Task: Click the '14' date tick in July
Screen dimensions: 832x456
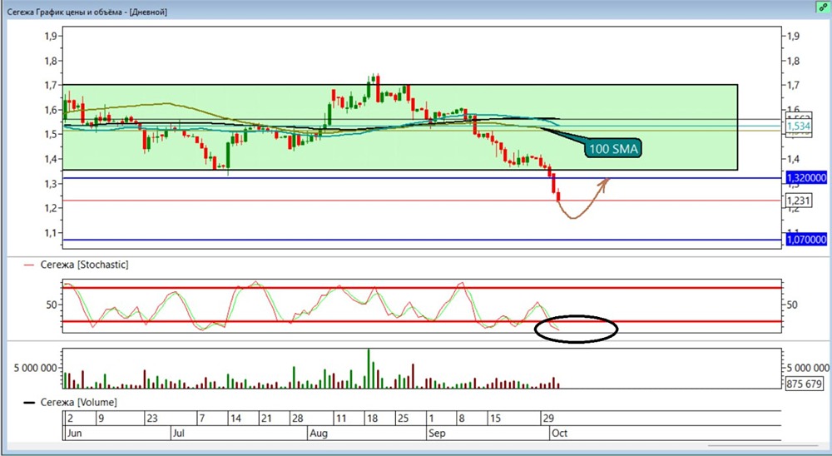Action: [235, 419]
